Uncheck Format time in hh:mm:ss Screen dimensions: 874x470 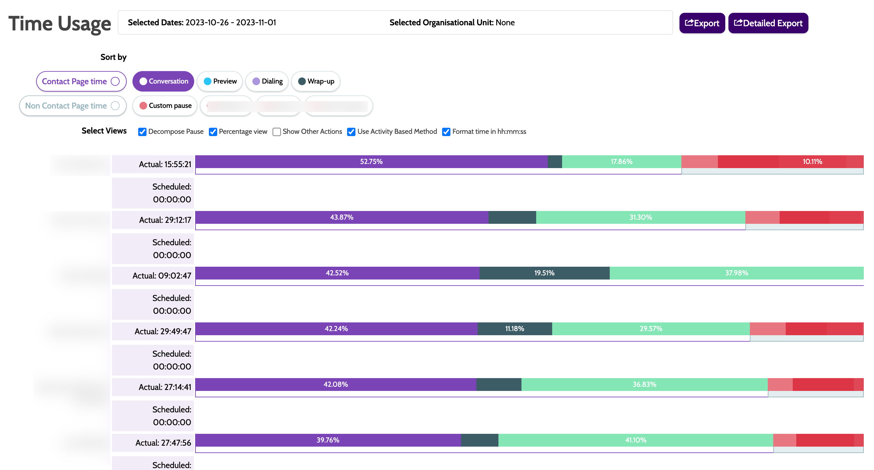(447, 132)
